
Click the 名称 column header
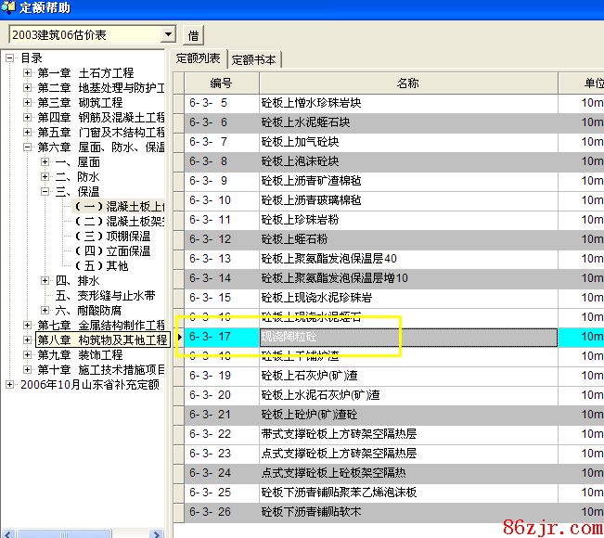(x=407, y=83)
